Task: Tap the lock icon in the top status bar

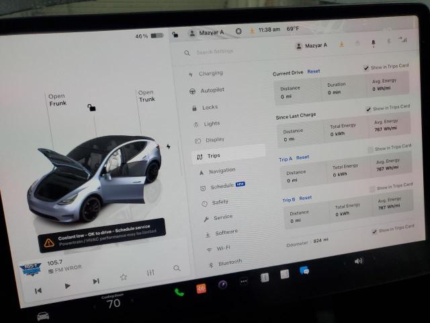Action: coord(175,34)
